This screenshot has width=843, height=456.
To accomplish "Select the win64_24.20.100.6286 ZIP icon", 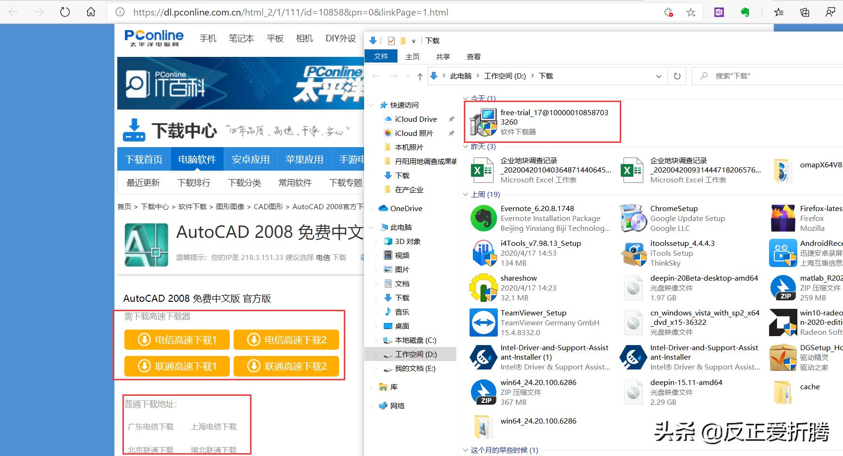I will click(484, 393).
